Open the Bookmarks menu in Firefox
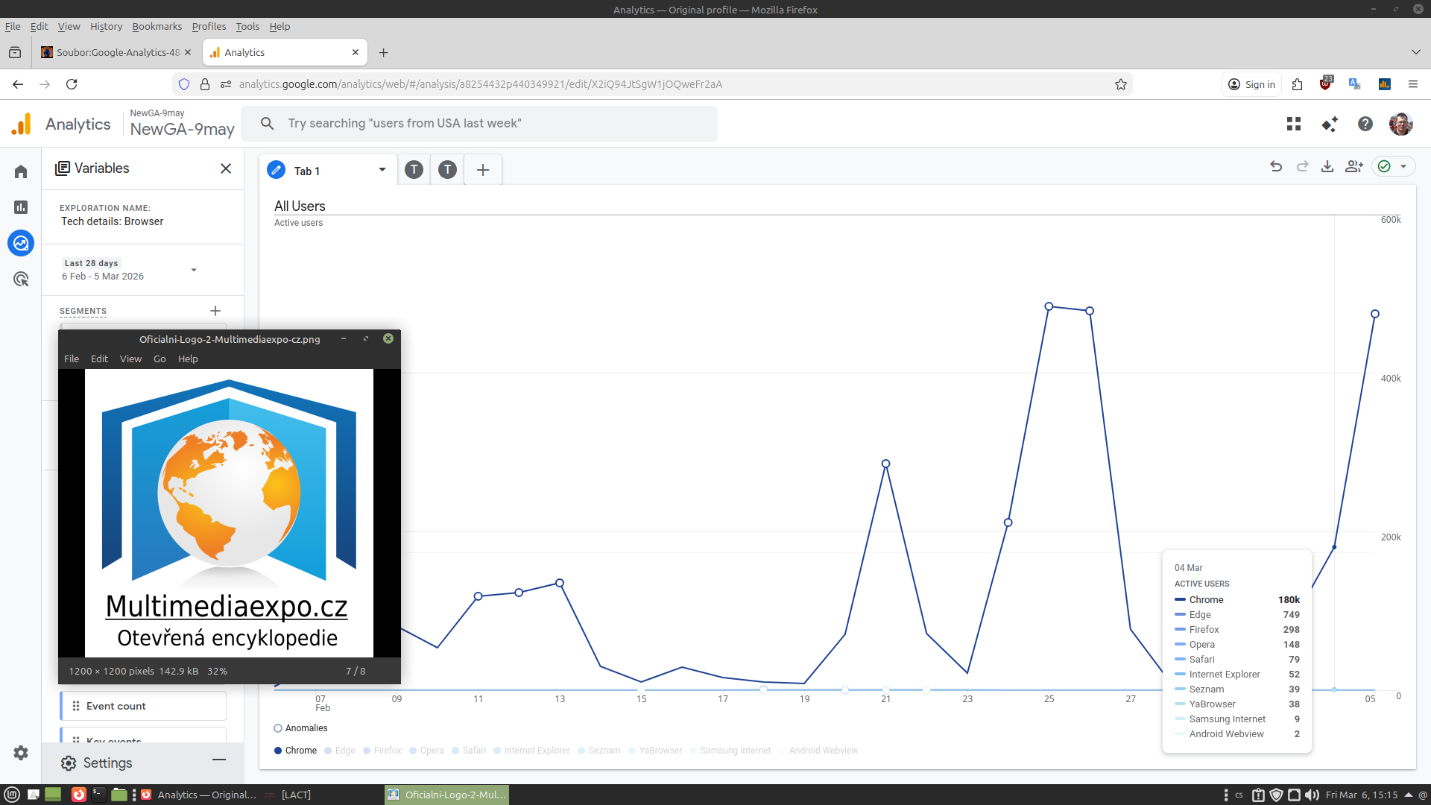1431x805 pixels. click(157, 26)
